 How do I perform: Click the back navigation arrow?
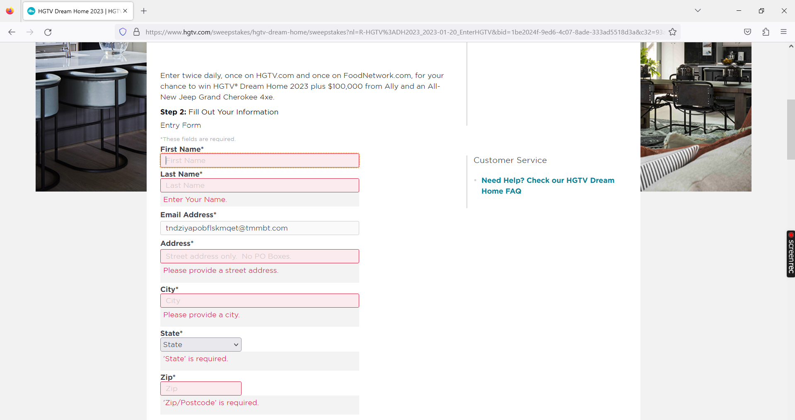click(12, 32)
